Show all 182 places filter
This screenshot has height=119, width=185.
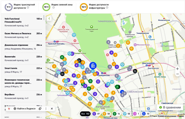(85, 114)
